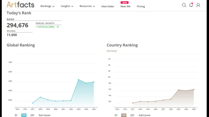Select 25Y range on Global Ranking chart

pyautogui.click(x=32, y=115)
